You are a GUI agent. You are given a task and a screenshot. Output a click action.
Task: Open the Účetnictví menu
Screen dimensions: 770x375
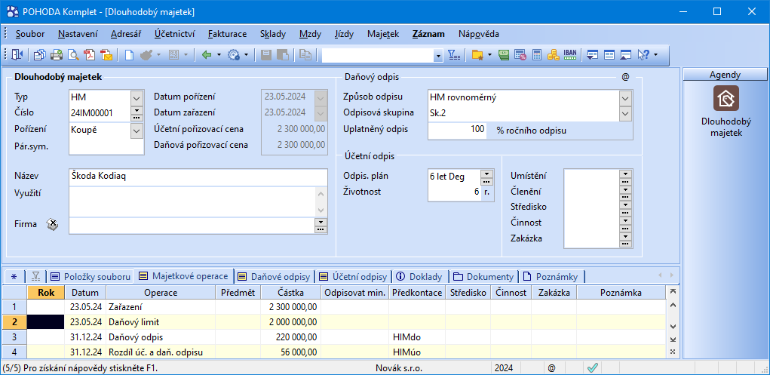(175, 34)
